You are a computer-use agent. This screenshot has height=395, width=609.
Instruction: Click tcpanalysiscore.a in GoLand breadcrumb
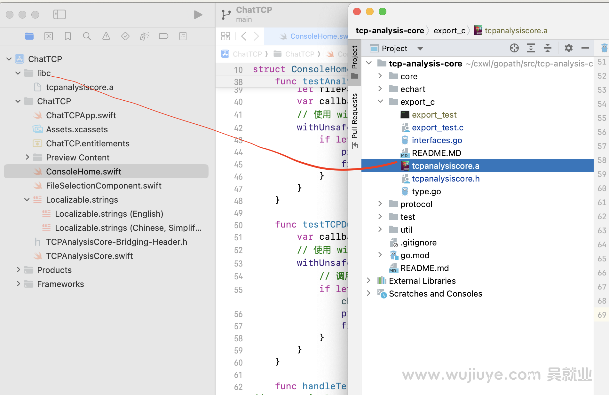pyautogui.click(x=516, y=31)
